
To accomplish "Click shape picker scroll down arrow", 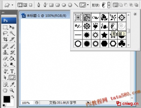I will coord(129,45).
